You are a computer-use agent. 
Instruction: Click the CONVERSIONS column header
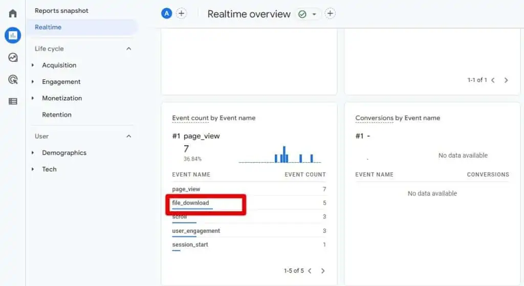[x=488, y=174]
